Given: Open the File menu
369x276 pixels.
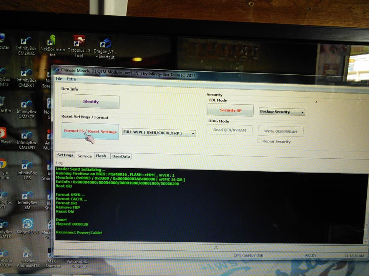Looking at the screenshot, I should (x=59, y=78).
